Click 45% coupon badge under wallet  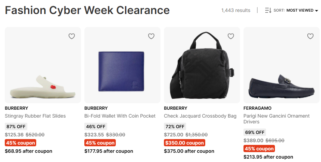100,143
